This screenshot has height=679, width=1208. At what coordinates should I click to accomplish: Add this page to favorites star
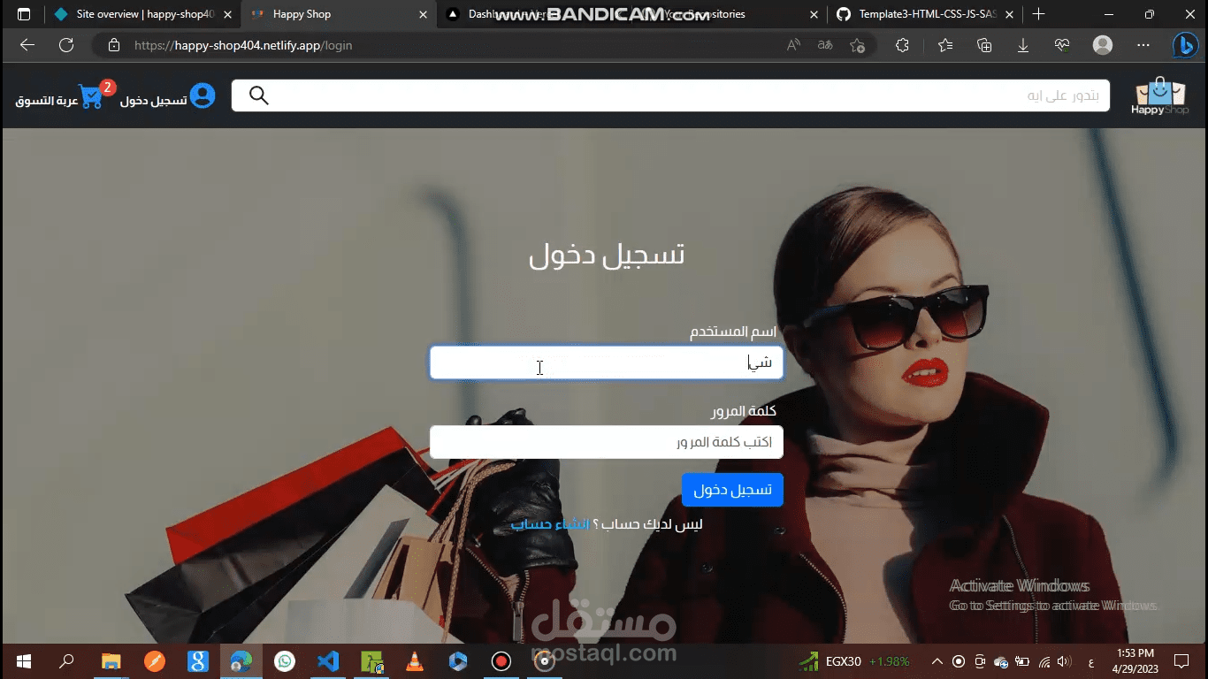(857, 45)
